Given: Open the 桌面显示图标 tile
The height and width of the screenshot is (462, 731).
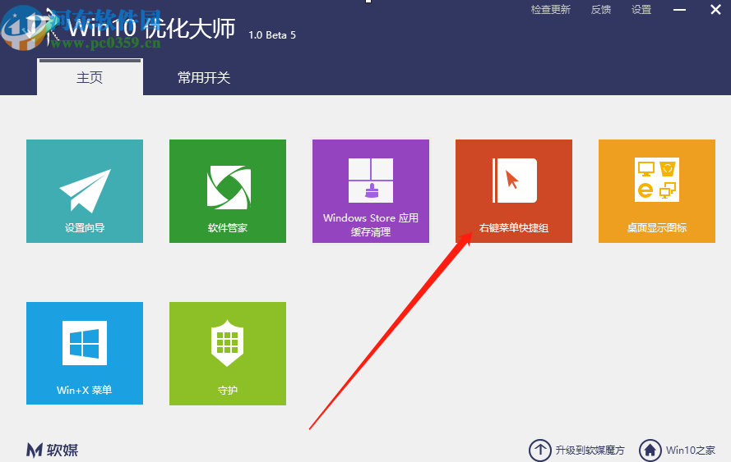Looking at the screenshot, I should coord(656,190).
